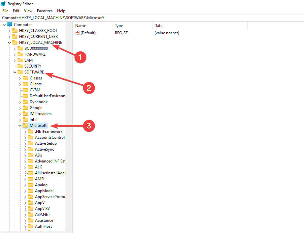Click the Intel folder icon
This screenshot has height=233, width=304.
[25, 120]
